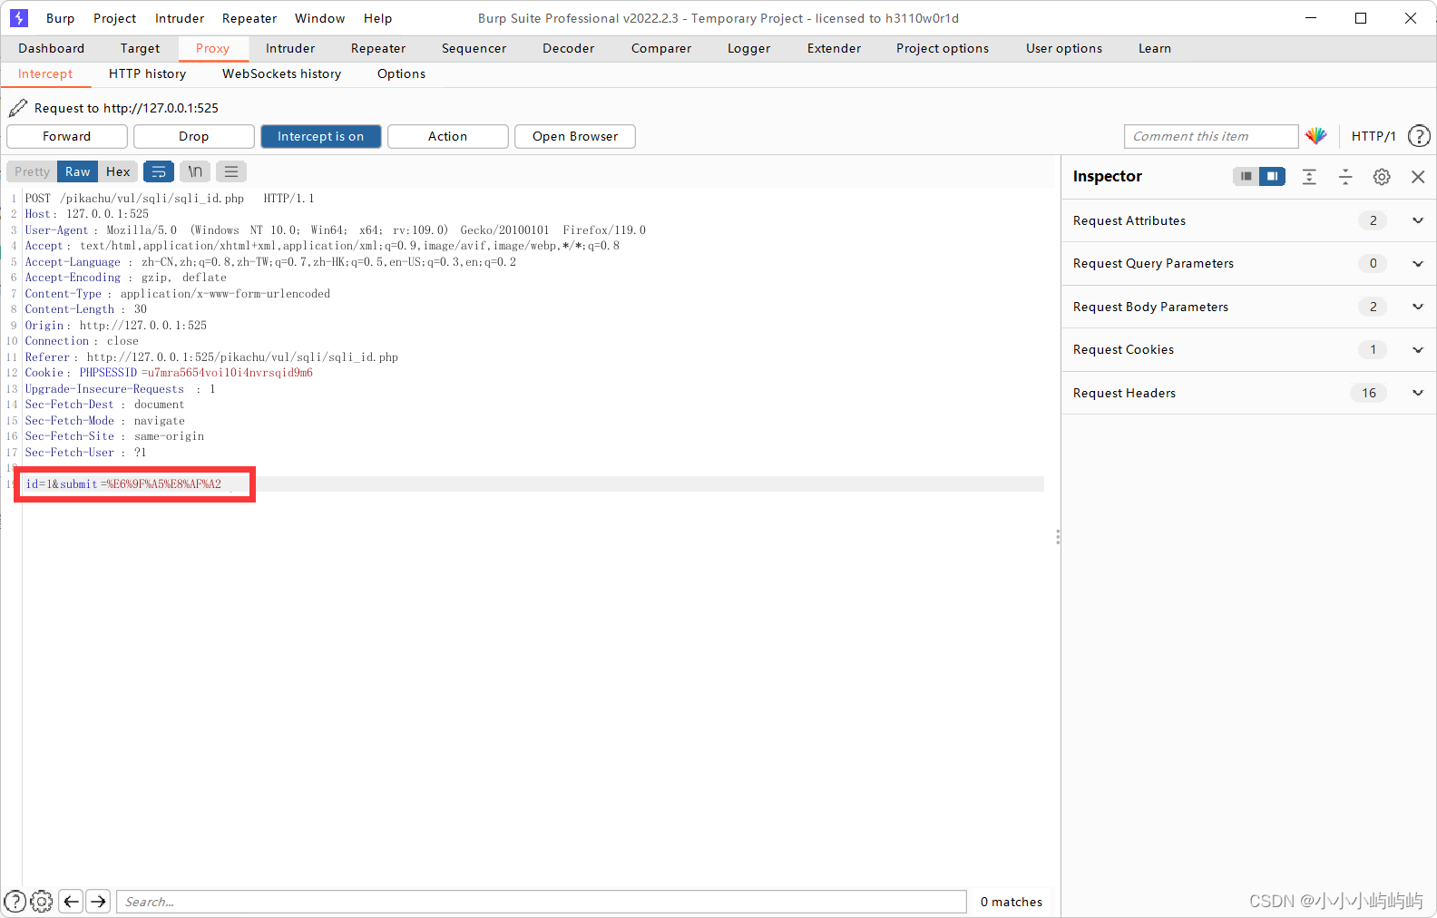Viewport: 1437px width, 918px height.
Task: Go to previous search match arrow
Action: [x=71, y=901]
